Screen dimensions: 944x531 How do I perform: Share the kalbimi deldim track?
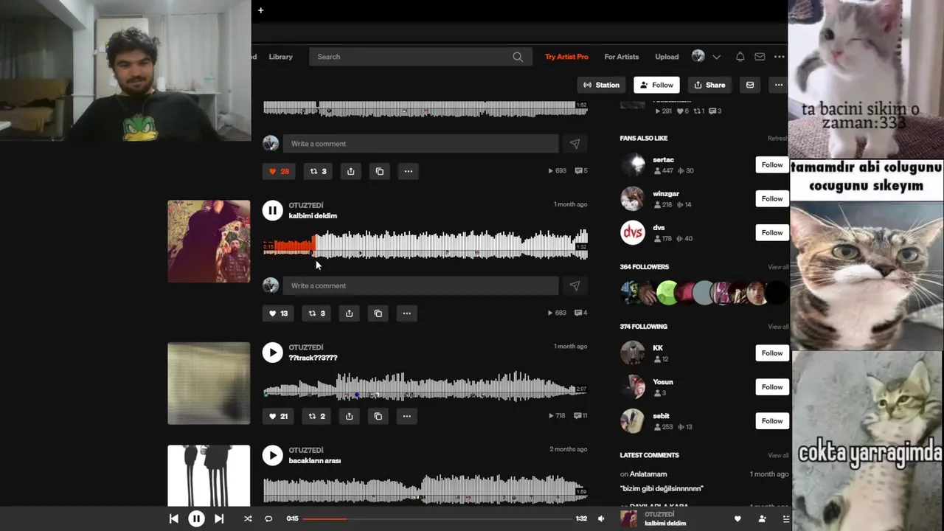click(350, 313)
